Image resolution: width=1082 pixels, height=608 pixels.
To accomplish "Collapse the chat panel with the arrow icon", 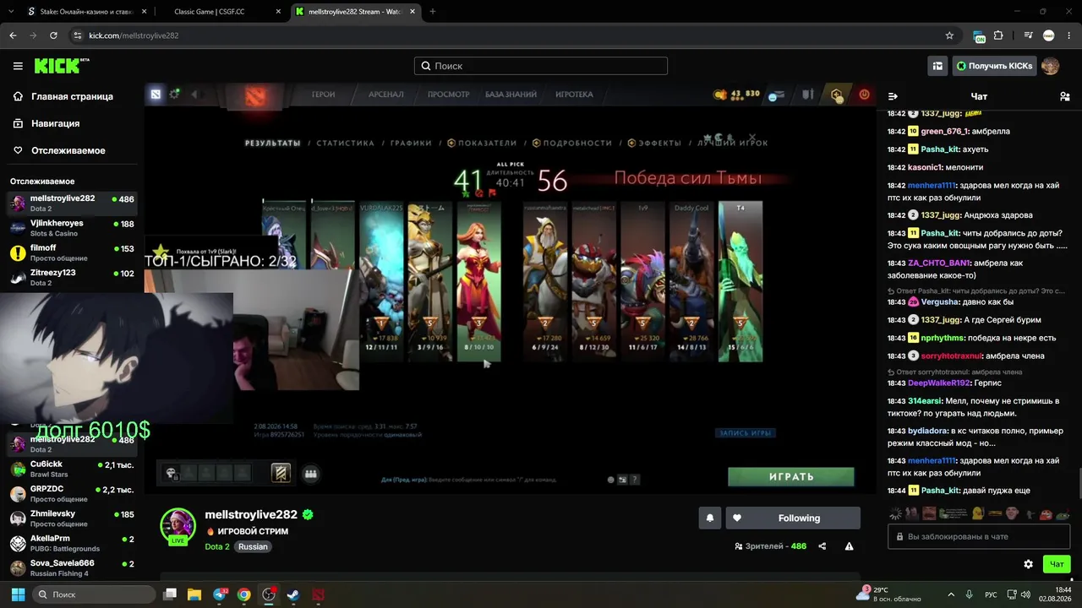I will point(893,96).
